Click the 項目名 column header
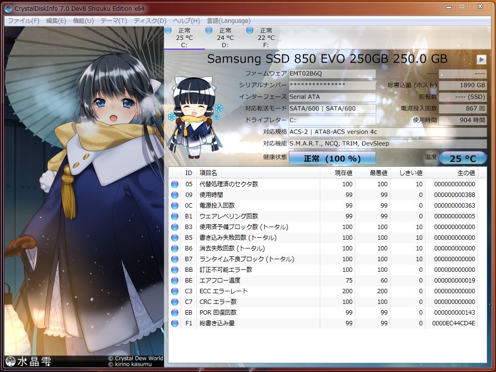 258,173
